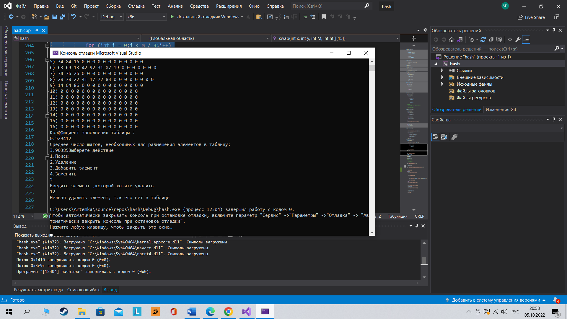Click the View Code brackets icon
The width and height of the screenshot is (567, 319).
click(x=510, y=40)
